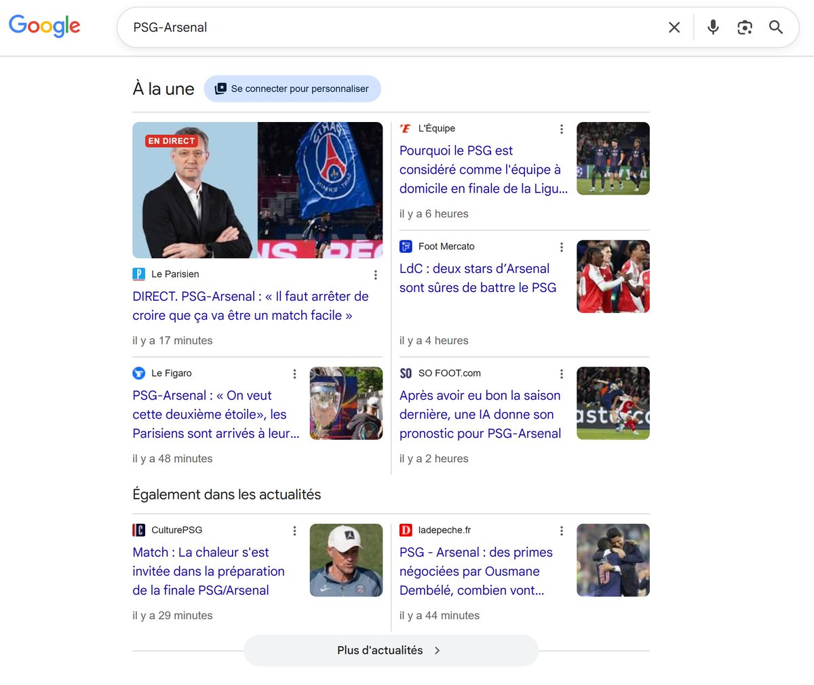The image size is (814, 685).
Task: Click the ladepeche.fr source icon
Action: click(x=406, y=531)
